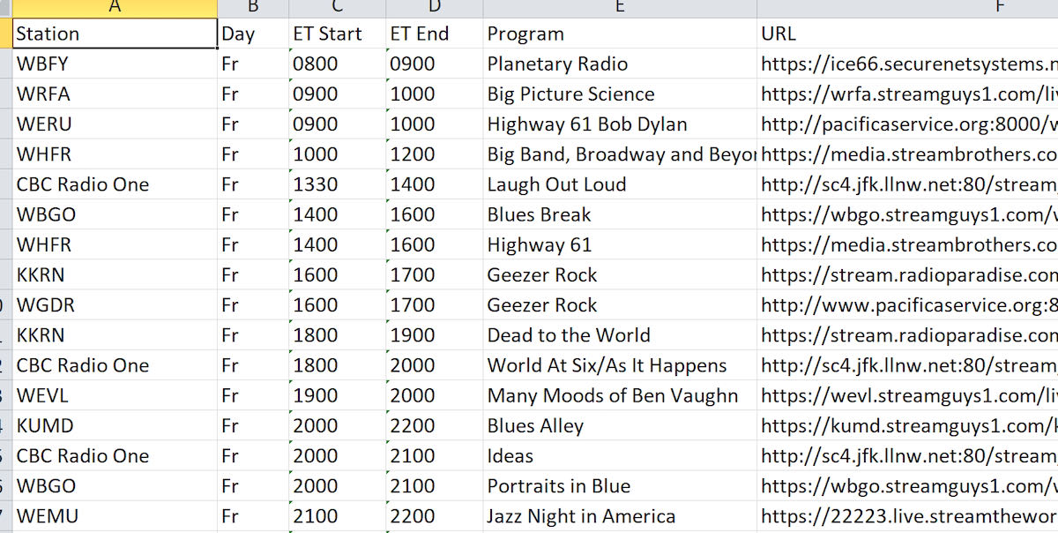Screen dimensions: 1058x533
Task: Click the ET End header cell
Action: coord(435,34)
